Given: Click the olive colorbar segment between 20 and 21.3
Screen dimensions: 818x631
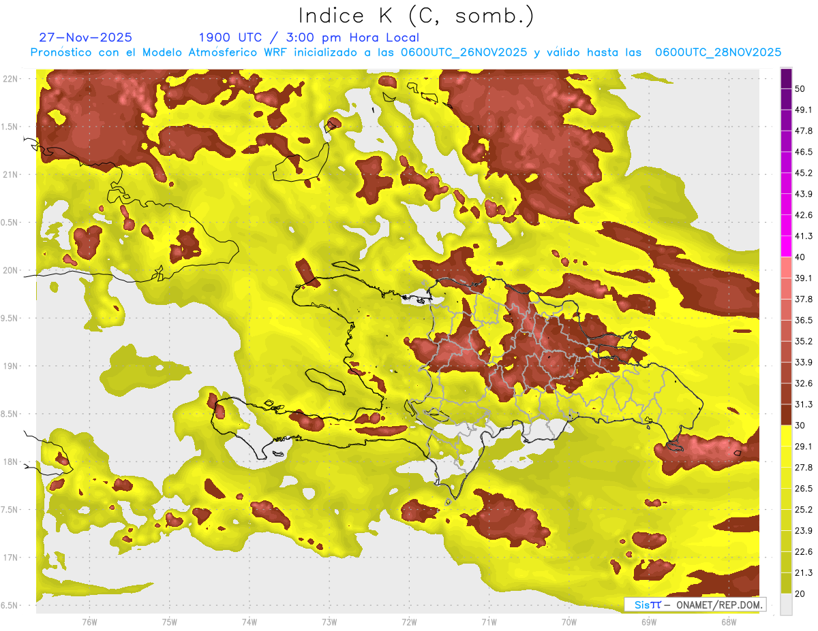Looking at the screenshot, I should (x=786, y=583).
